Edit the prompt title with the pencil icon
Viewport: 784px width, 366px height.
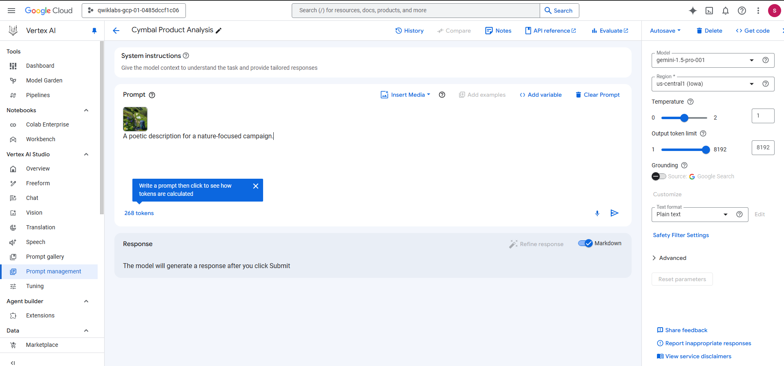[x=219, y=31]
